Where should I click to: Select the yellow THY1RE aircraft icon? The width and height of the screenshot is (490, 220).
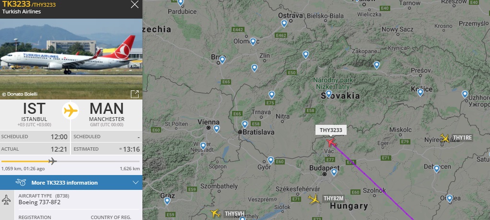coord(444,138)
